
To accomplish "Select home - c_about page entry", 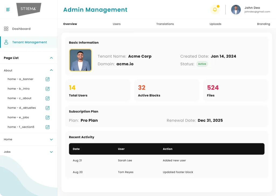I will pyautogui.click(x=19, y=98).
